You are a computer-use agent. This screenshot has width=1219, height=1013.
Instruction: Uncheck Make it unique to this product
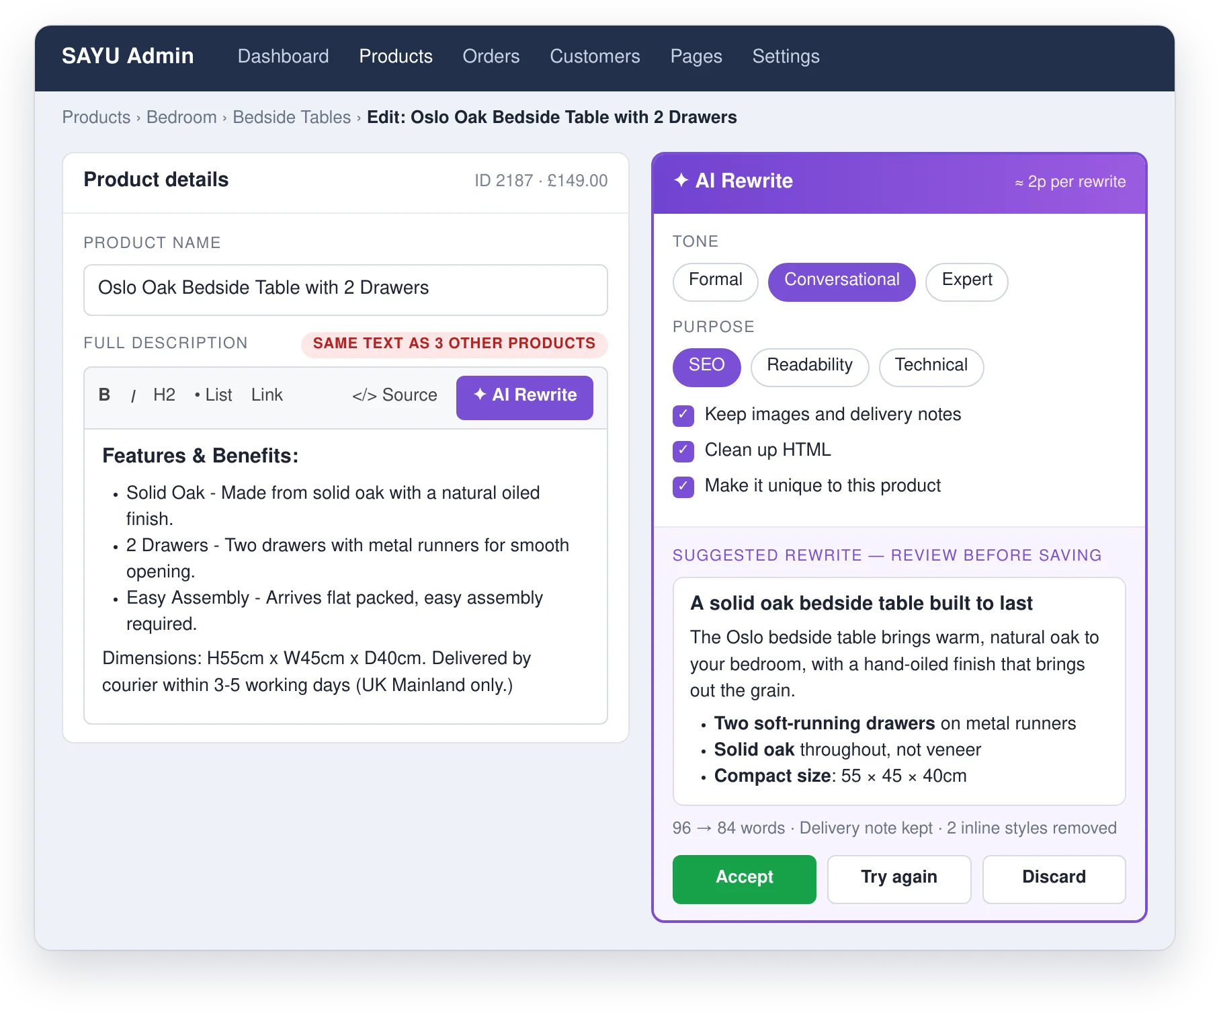[x=683, y=487]
